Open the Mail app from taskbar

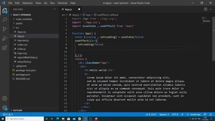(x=74, y=119)
